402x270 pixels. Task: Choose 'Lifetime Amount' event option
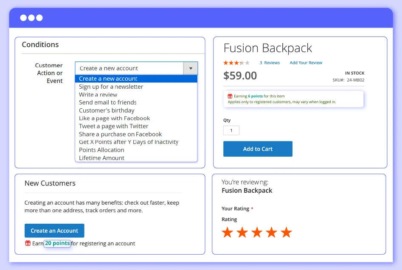101,158
